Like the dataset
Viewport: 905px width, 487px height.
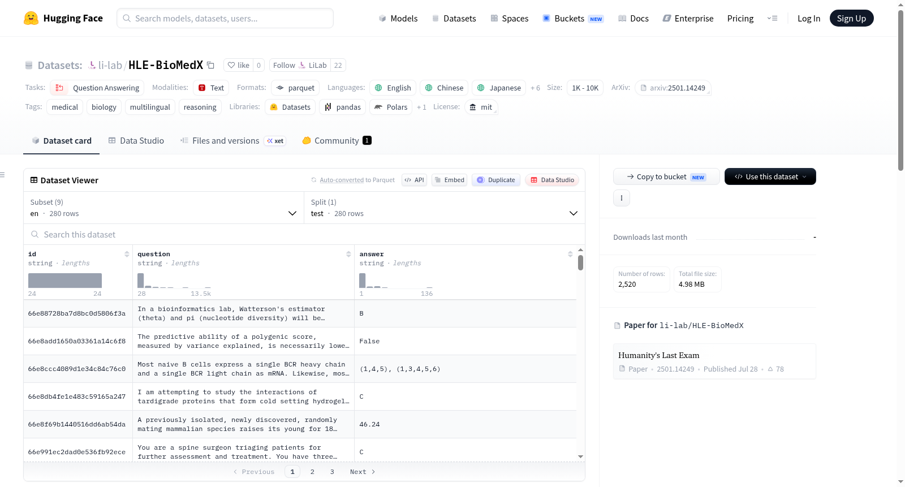238,65
